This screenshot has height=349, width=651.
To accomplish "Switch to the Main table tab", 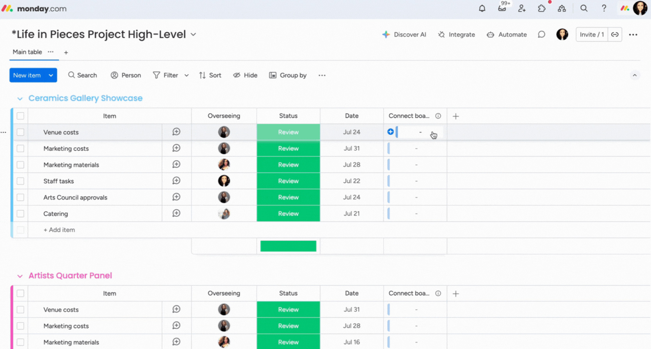I will click(27, 52).
